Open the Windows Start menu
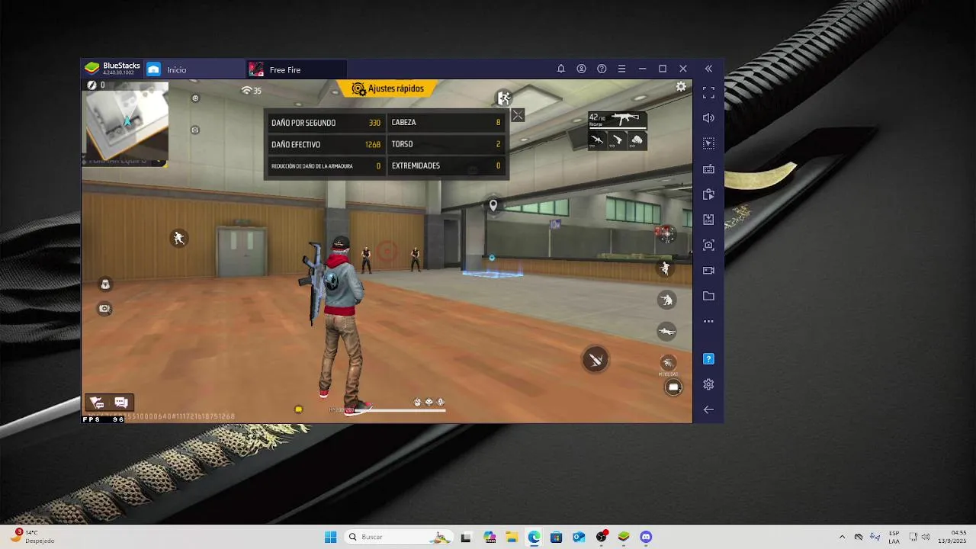Image resolution: width=976 pixels, height=549 pixels. point(330,537)
